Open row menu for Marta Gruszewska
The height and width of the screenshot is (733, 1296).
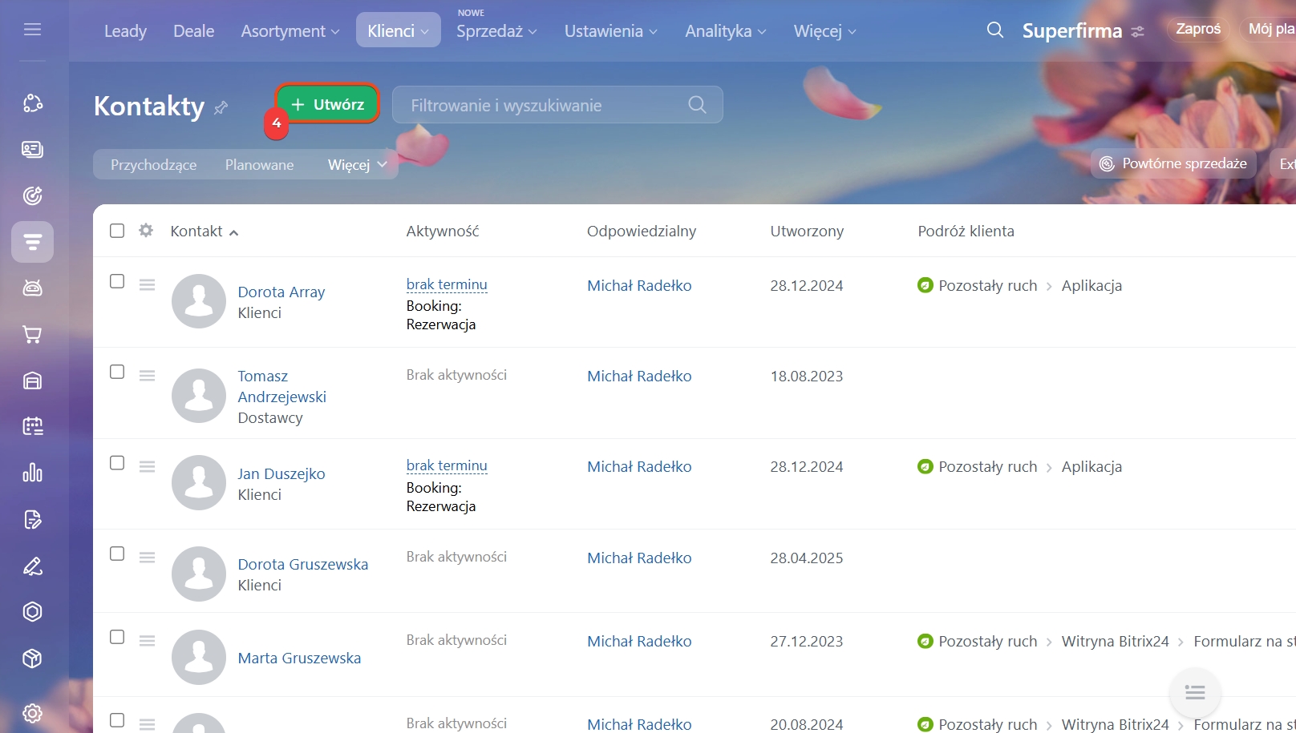click(147, 640)
